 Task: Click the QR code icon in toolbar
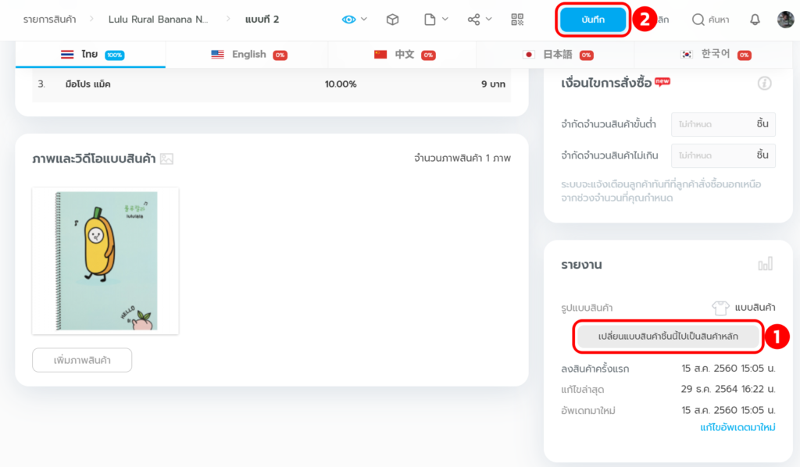pos(517,20)
